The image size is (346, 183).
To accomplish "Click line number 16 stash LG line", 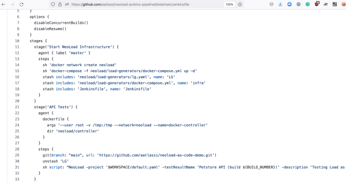I will tap(17, 77).
